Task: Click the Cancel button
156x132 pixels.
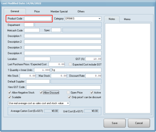Action: coord(139,123)
